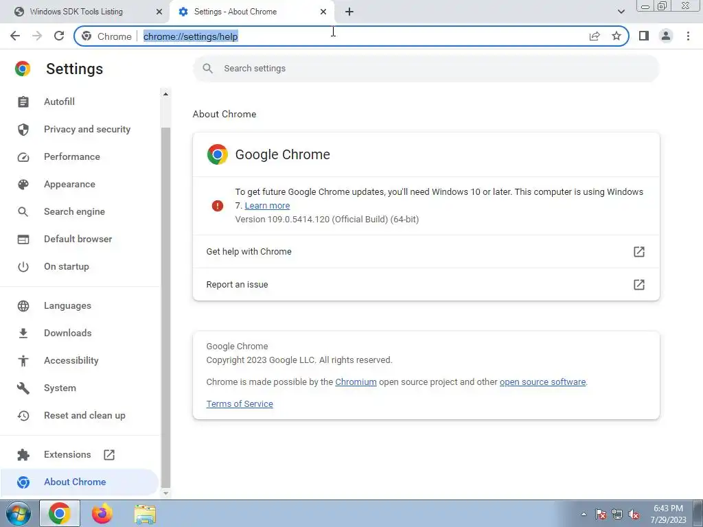
Task: Click the muted volume tray icon
Action: pos(634,515)
